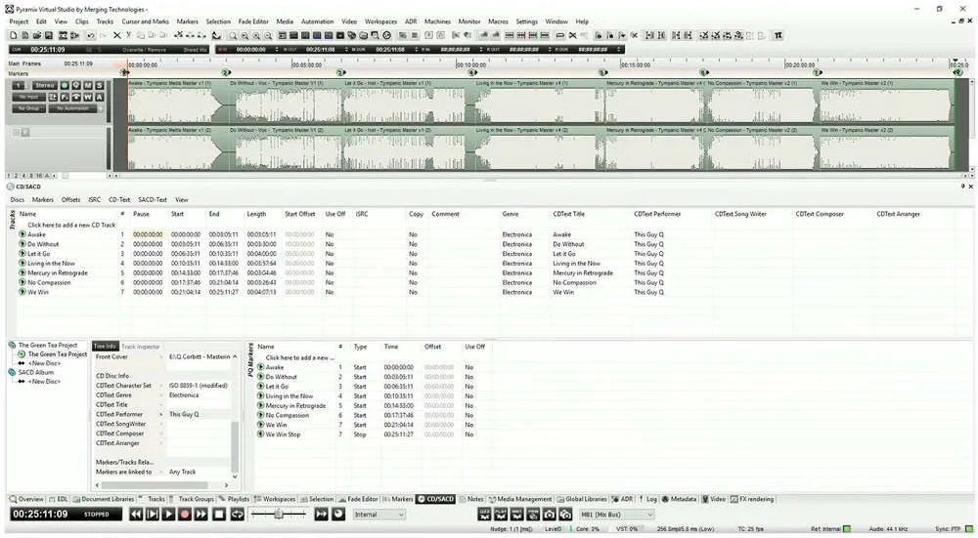Toggle the monitor button on track 1
Screen dimensions: 978x538
76,85
